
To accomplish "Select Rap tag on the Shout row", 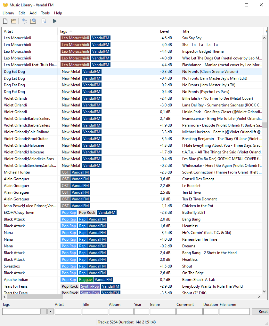I will coord(82,266).
